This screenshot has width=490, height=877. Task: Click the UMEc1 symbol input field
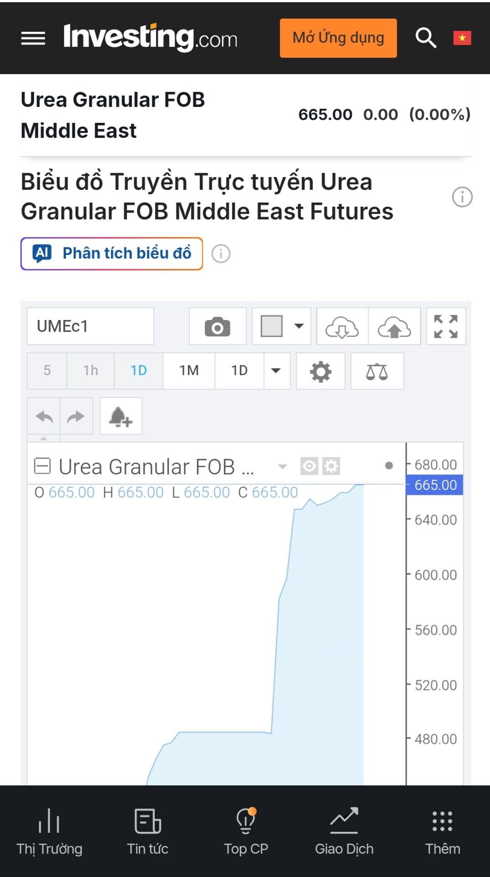point(90,326)
